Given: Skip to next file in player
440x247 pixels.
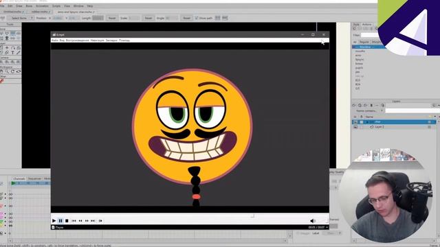Looking at the screenshot, I should (x=93, y=221).
